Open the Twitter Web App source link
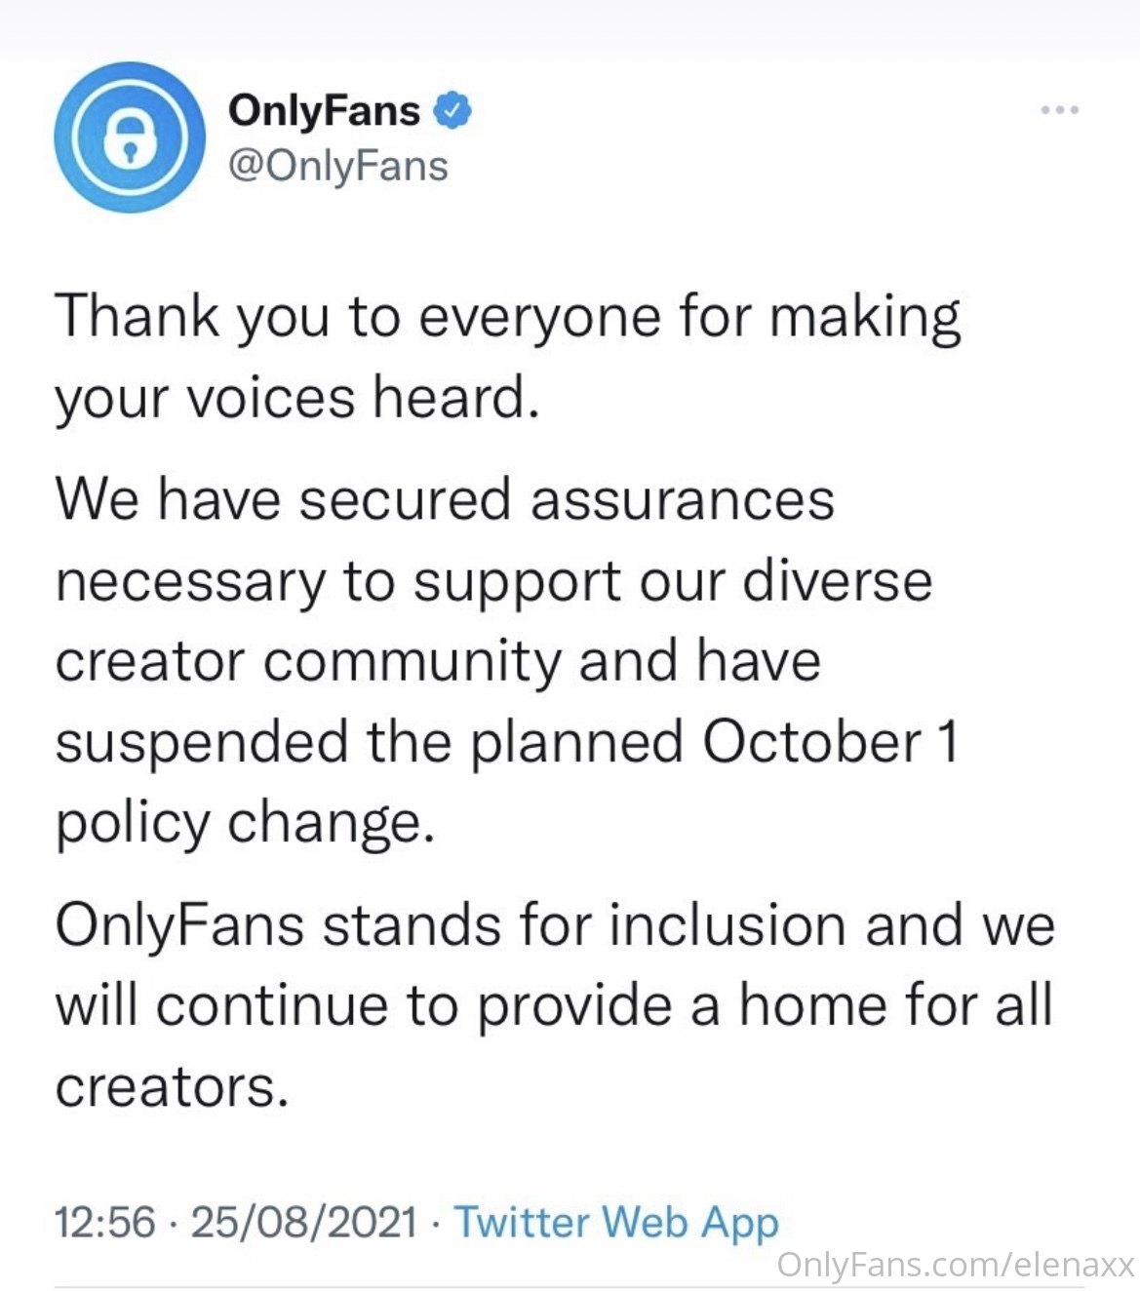Viewport: 1140px width, 1291px height. [617, 1223]
